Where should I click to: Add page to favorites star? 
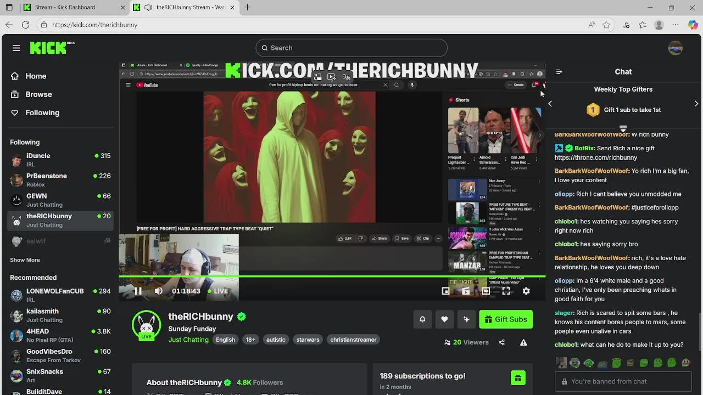pos(606,25)
